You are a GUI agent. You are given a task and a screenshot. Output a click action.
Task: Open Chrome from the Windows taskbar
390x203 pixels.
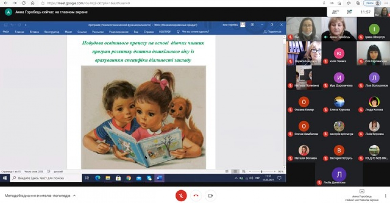[129, 178]
